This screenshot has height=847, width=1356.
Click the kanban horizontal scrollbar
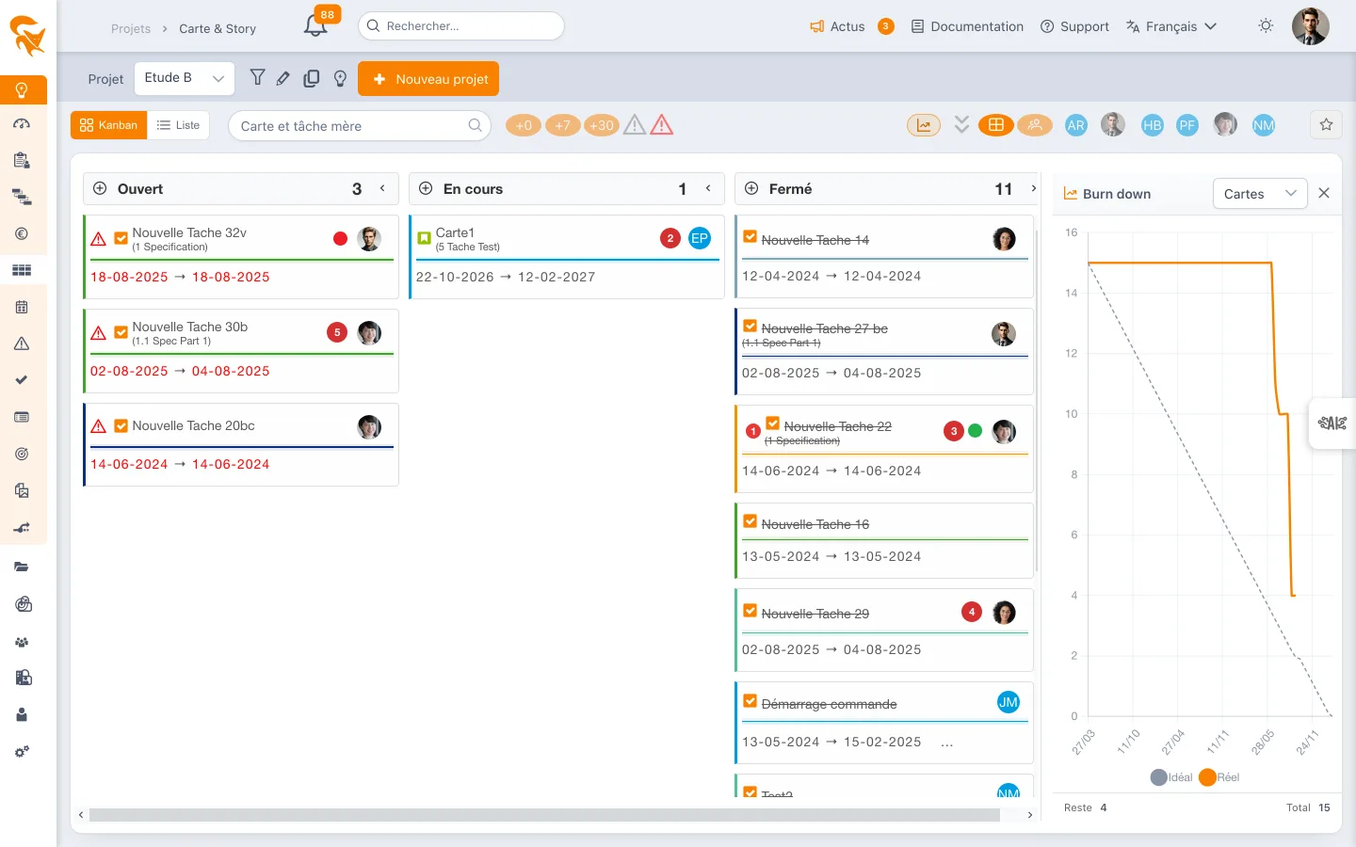(544, 815)
